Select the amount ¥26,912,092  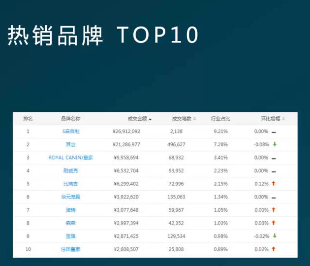pos(126,132)
